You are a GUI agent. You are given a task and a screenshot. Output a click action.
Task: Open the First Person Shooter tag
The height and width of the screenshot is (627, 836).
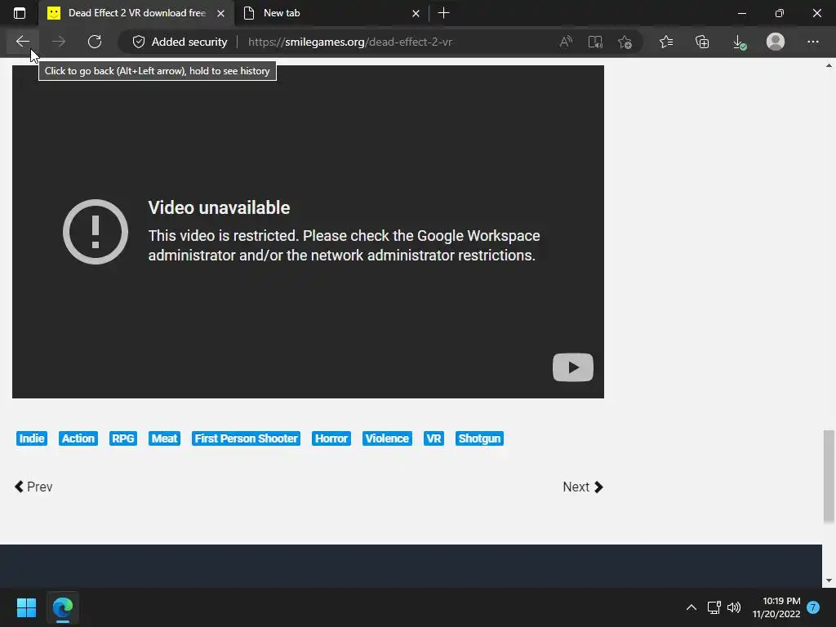click(x=246, y=438)
